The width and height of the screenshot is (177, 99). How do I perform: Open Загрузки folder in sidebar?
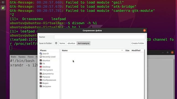[x=47, y=86]
